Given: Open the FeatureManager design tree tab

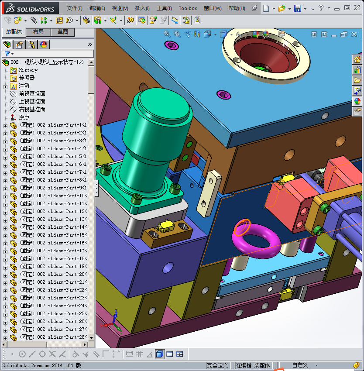Looking at the screenshot, I should [x=7, y=44].
